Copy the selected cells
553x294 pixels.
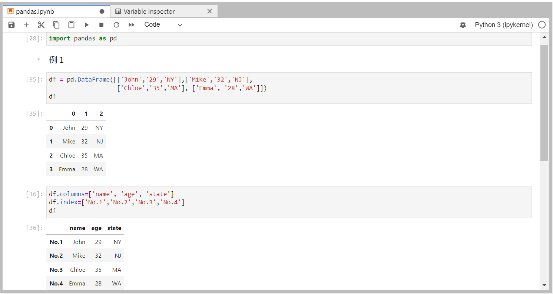coord(56,25)
